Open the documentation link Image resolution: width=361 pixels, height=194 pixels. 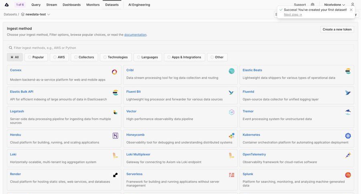tap(136, 35)
